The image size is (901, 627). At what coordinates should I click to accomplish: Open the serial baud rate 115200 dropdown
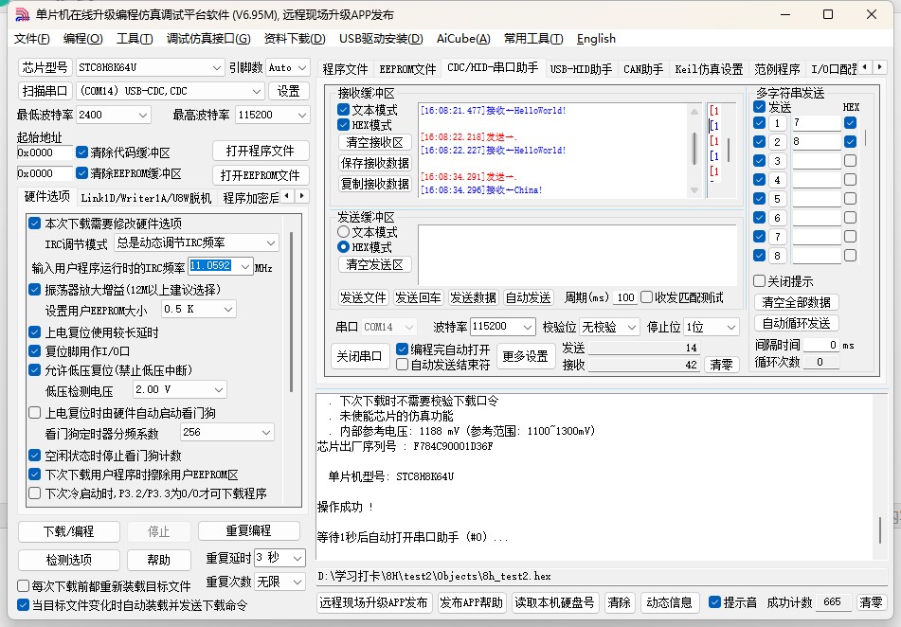[x=503, y=327]
